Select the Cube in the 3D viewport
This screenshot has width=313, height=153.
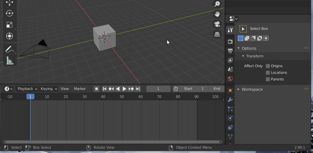point(104,38)
